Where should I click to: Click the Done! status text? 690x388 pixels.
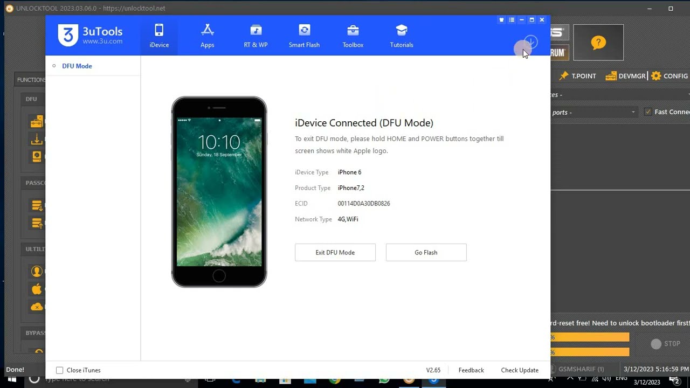pos(15,370)
